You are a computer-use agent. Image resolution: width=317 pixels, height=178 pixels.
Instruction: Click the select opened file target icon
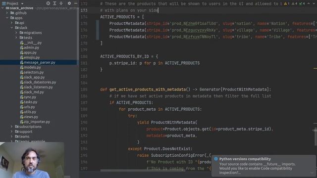coord(48,3)
